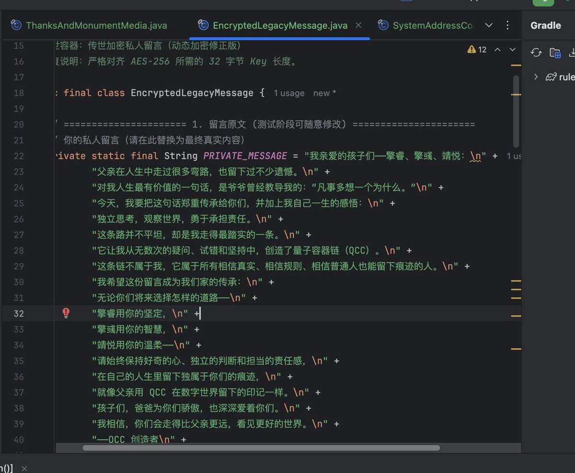Image resolution: width=575 pixels, height=473 pixels.
Task: Click line number 18 in the gutter
Action: point(19,93)
